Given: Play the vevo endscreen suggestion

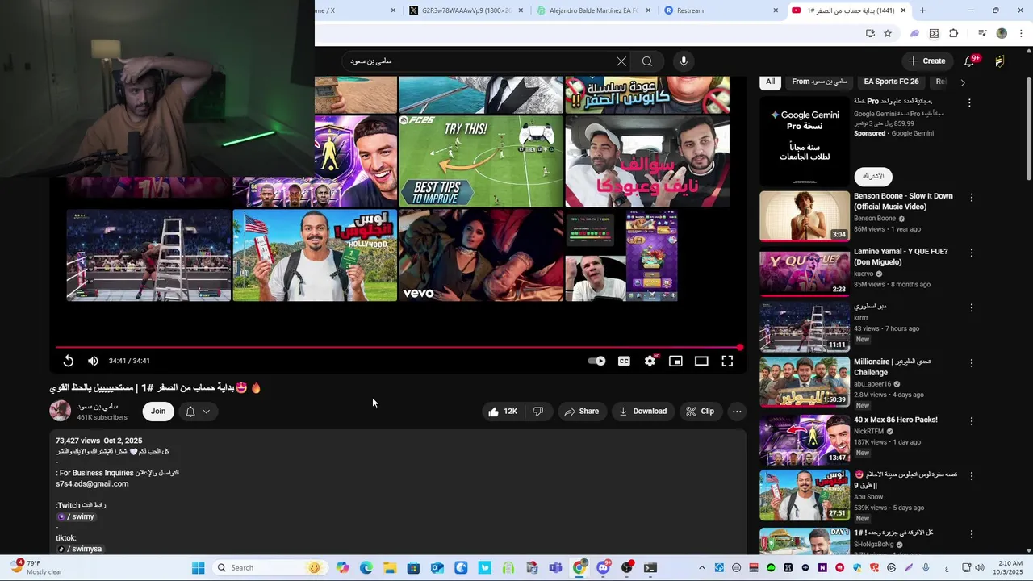Looking at the screenshot, I should point(481,255).
